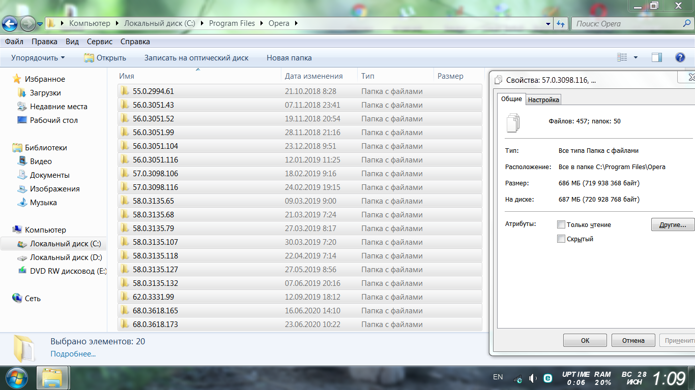Screen dimensions: 695x390
Task: Select Рабочий стол in navigation pane
Action: click(54, 120)
